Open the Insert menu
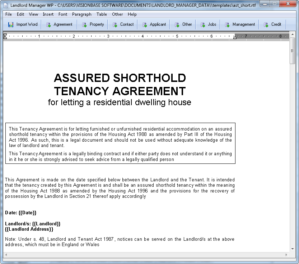Image resolution: width=299 pixels, height=264 pixels. pos(48,14)
